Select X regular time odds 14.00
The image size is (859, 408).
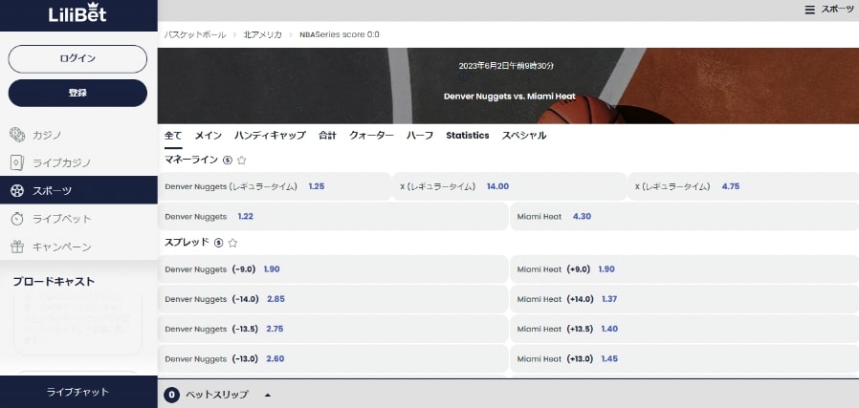[x=510, y=186]
